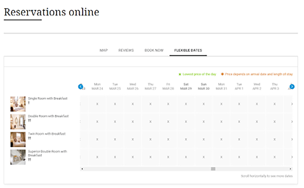Select Double Room cell for Sat Mar 29
Viewport: 304px width, 188px height.
pyautogui.click(x=186, y=122)
